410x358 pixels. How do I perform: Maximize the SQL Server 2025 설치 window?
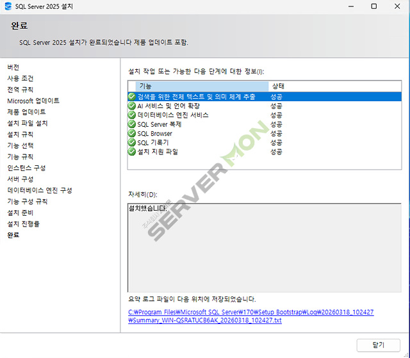(374, 6)
